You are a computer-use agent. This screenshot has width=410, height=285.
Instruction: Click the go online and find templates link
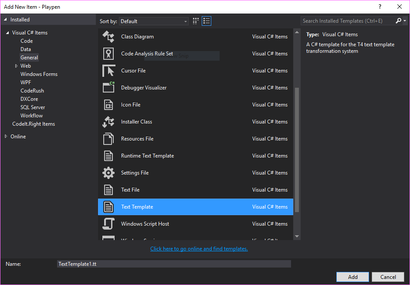tap(199, 249)
